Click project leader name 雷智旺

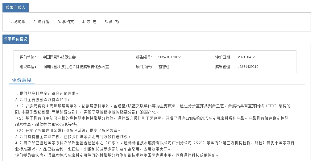164,67
